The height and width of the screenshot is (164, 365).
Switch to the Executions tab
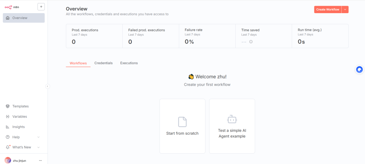[x=129, y=63]
